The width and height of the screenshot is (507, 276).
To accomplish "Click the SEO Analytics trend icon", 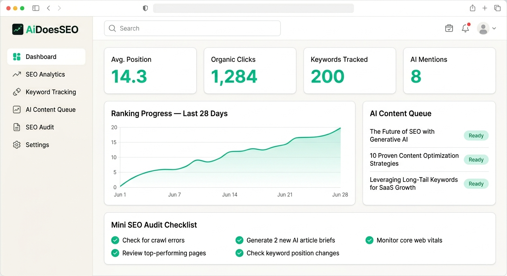I will (x=17, y=74).
